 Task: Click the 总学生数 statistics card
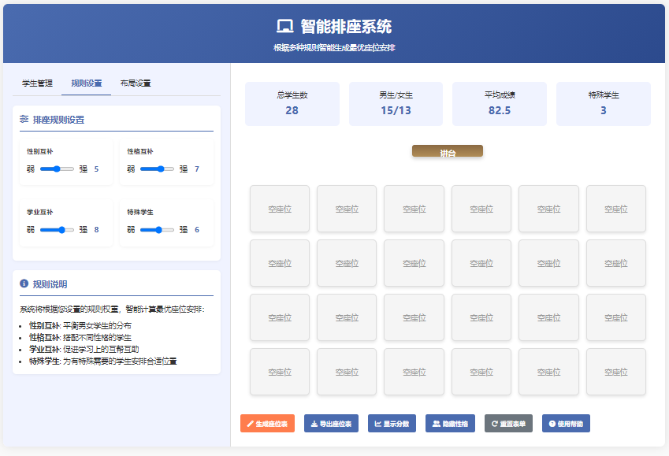pos(292,103)
